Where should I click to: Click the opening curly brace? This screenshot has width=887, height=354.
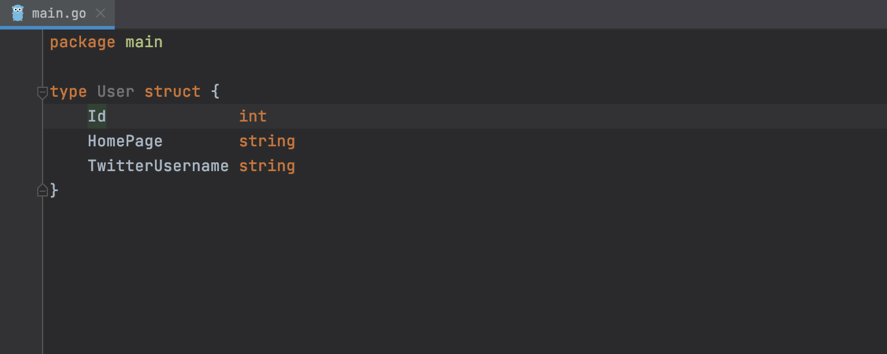(215, 92)
